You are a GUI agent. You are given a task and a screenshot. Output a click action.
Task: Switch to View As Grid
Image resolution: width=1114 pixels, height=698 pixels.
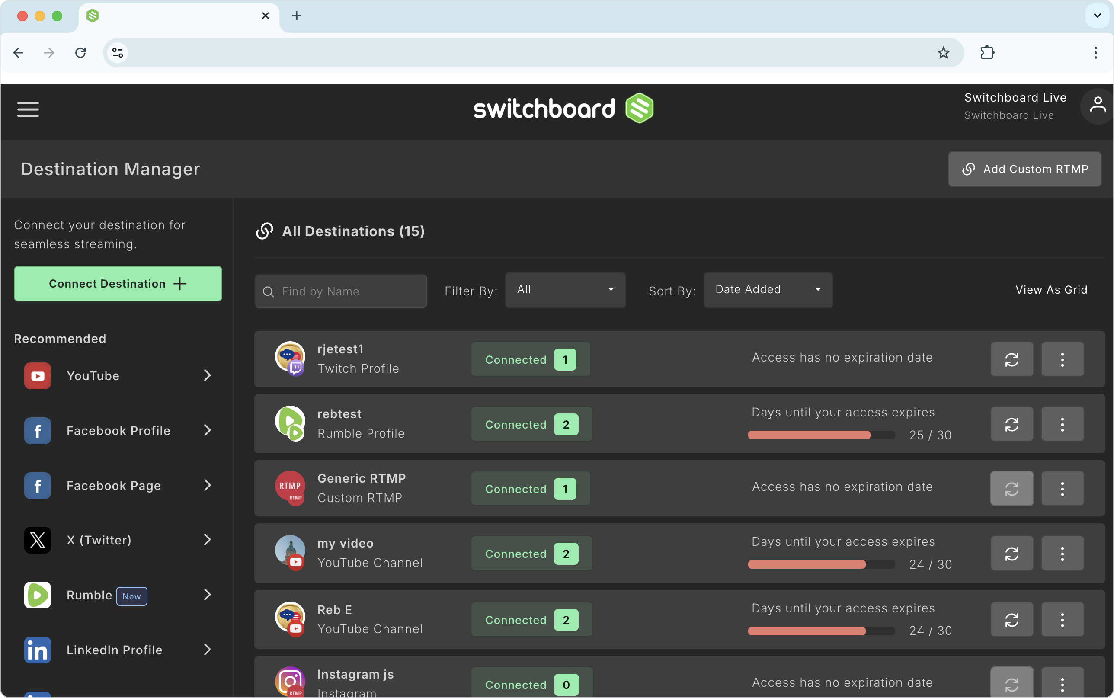click(x=1051, y=290)
